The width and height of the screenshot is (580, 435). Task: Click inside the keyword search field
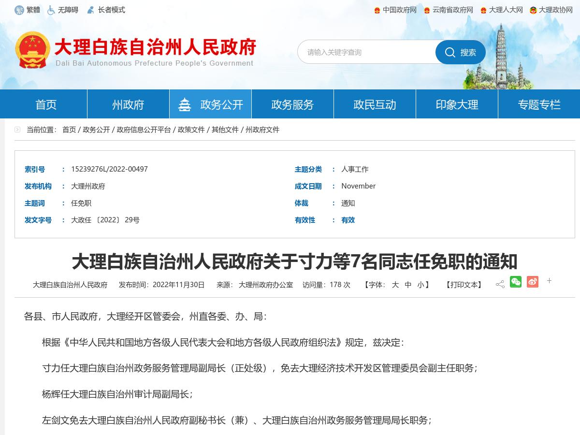(x=367, y=52)
